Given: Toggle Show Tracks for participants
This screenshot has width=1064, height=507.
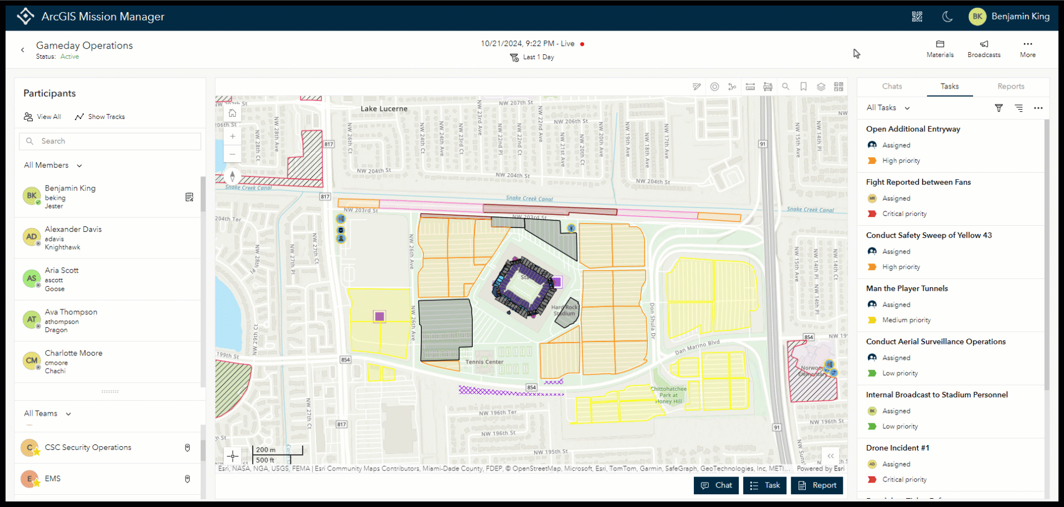Looking at the screenshot, I should pos(100,117).
